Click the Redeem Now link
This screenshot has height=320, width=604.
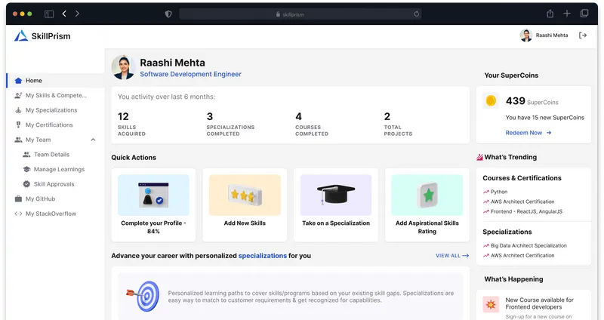tap(528, 133)
